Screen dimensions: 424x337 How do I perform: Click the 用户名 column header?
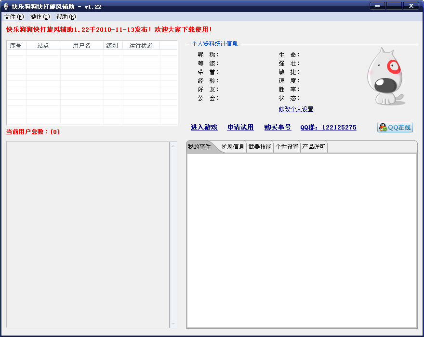[81, 45]
